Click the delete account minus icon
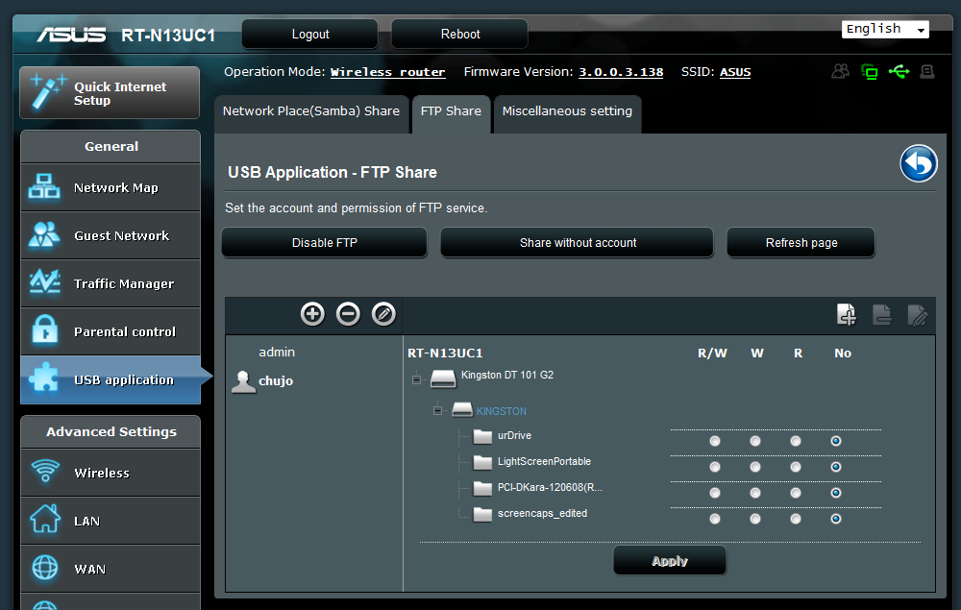Image resolution: width=961 pixels, height=610 pixels. 348,314
